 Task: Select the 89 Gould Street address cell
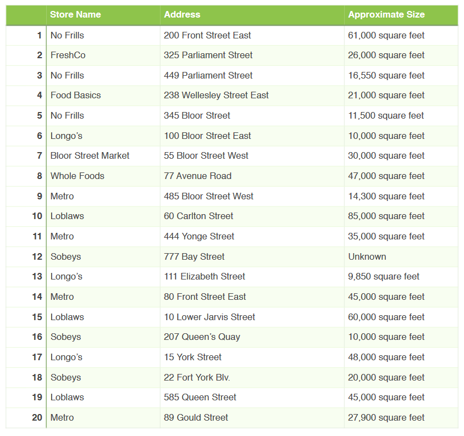[x=196, y=418]
